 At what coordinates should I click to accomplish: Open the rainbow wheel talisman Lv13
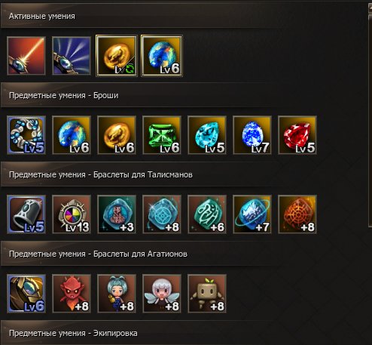click(x=72, y=214)
